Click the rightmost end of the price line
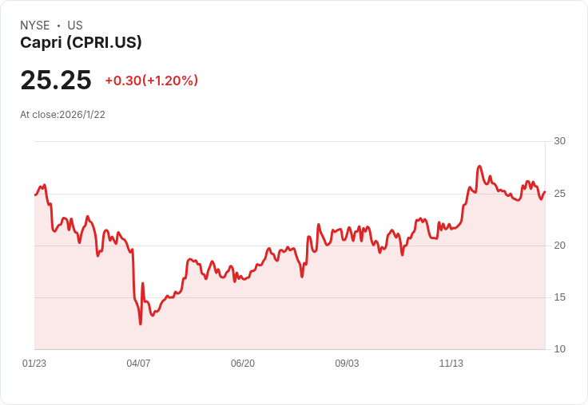588x405 pixels. (x=545, y=191)
